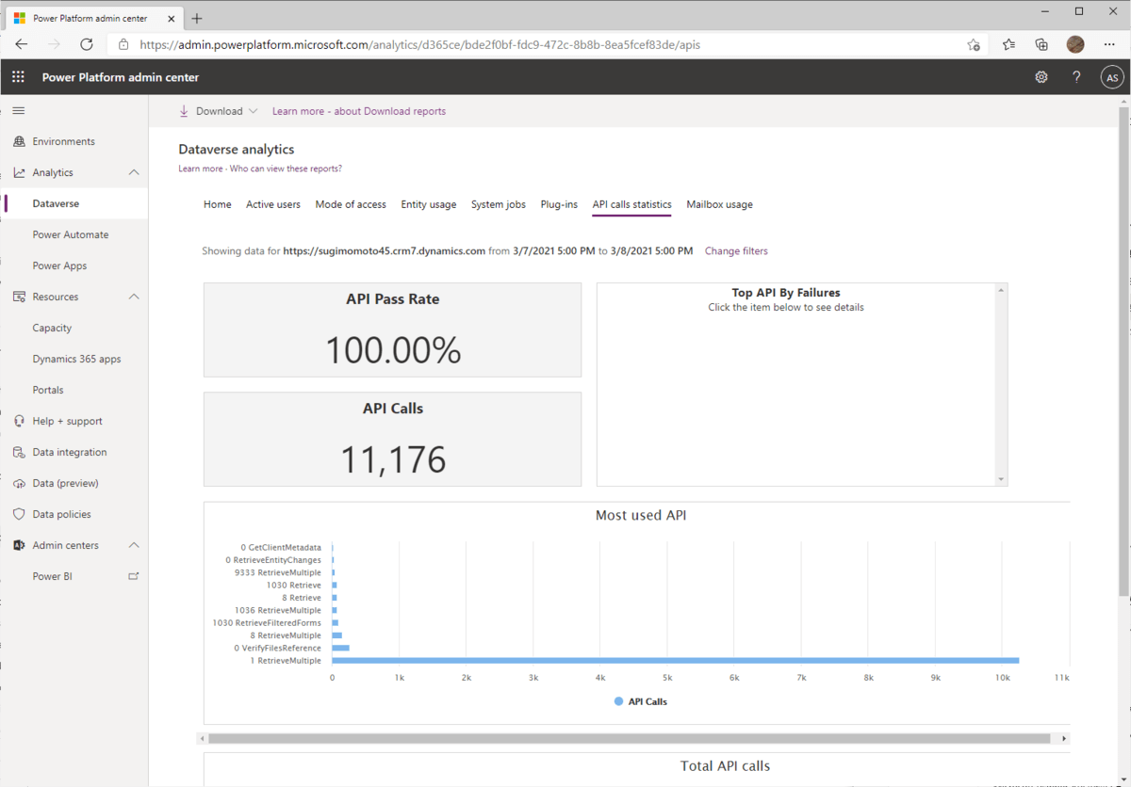This screenshot has height=787, width=1131.
Task: Expand the Download dropdown chevron
Action: (x=252, y=110)
